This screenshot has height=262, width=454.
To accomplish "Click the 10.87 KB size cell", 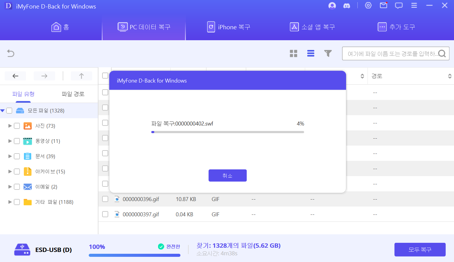I will tap(186, 199).
